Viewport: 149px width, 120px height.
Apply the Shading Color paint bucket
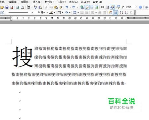[x=67, y=12]
